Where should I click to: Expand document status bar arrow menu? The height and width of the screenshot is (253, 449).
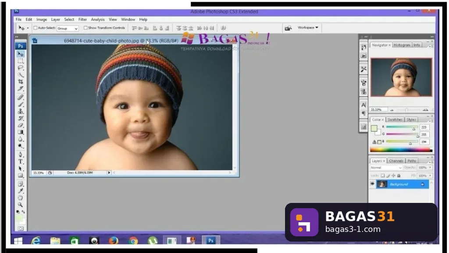coord(109,173)
